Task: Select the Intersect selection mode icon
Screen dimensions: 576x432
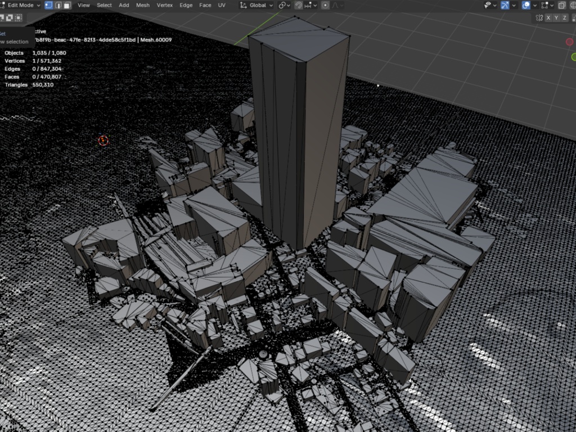Action: (19, 17)
